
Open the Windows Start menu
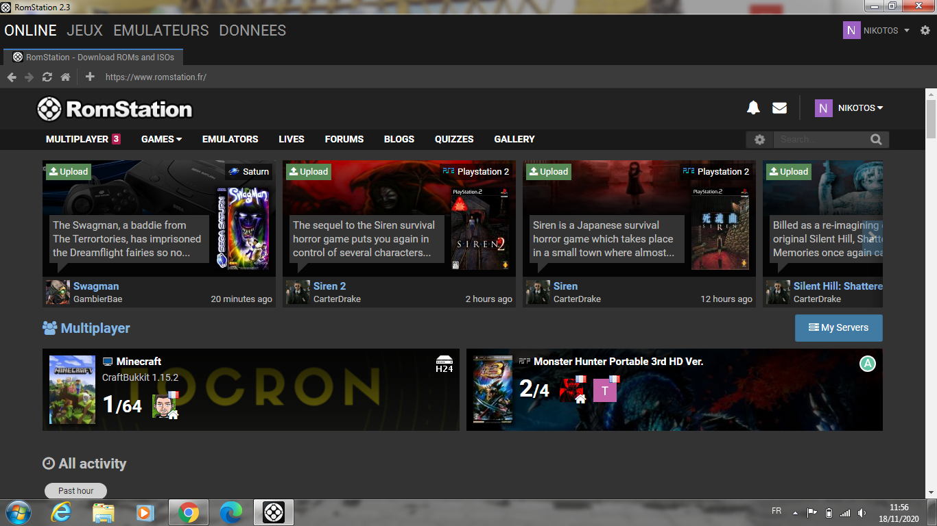(x=18, y=512)
